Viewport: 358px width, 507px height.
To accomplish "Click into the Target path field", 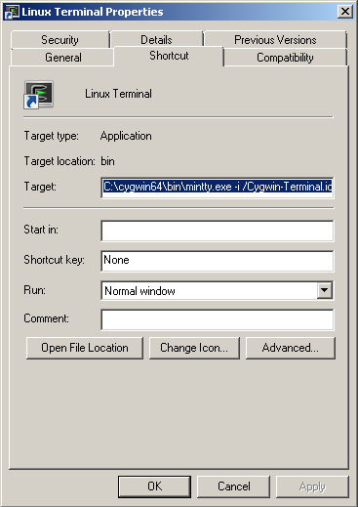I will (x=218, y=187).
